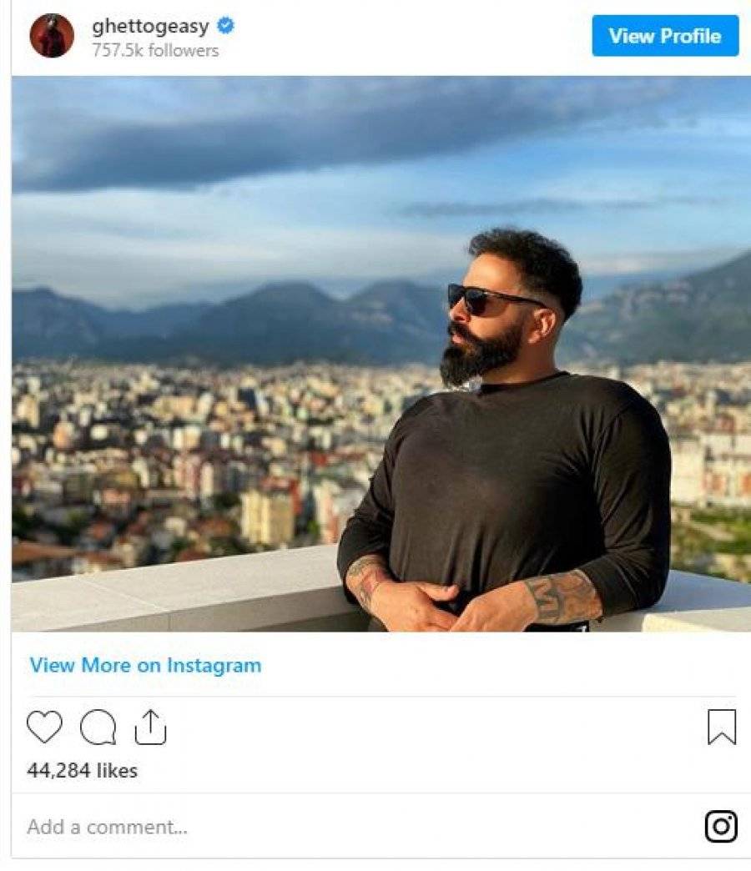
Task: Focus the Add a comment field
Action: [355, 827]
